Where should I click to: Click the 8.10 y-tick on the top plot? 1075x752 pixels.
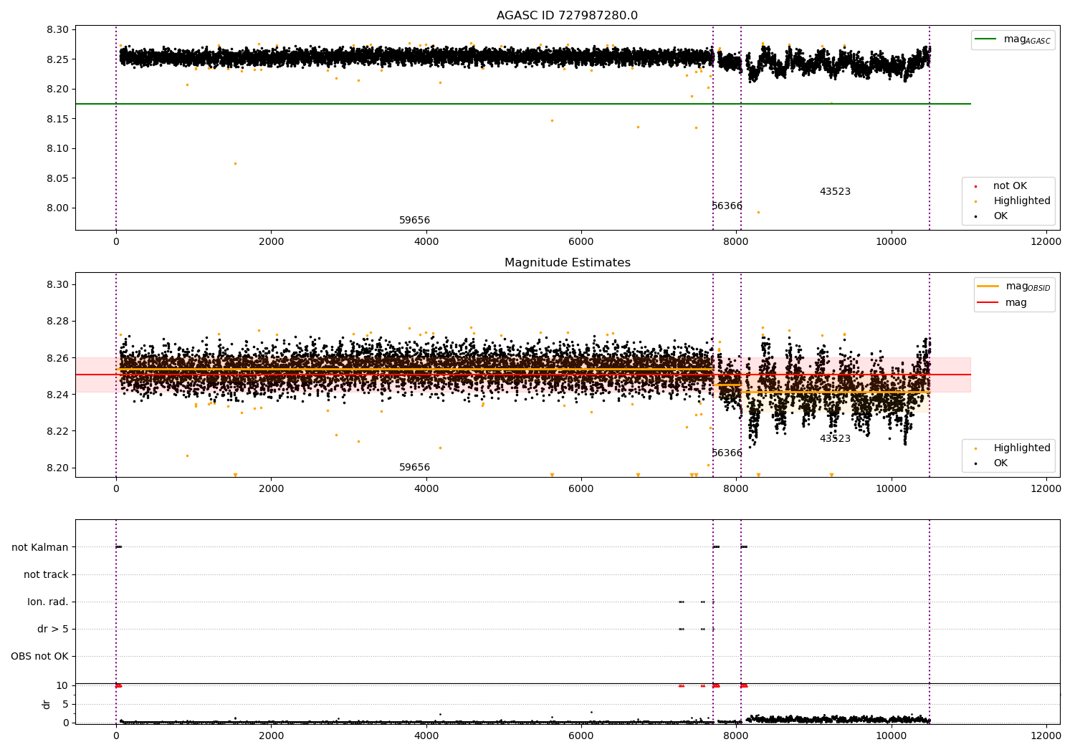(x=58, y=149)
